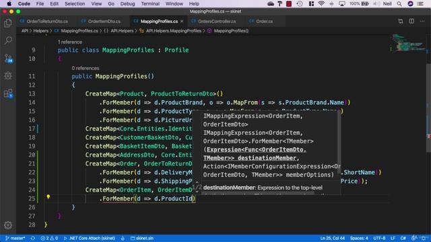
Task: Click the 1 reference CodeLens link
Action: coord(70,42)
